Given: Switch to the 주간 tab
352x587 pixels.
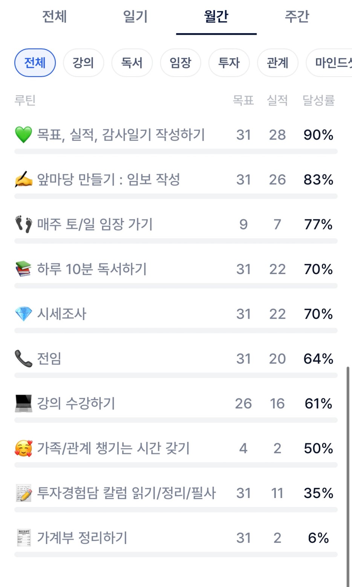Looking at the screenshot, I should click(x=297, y=17).
